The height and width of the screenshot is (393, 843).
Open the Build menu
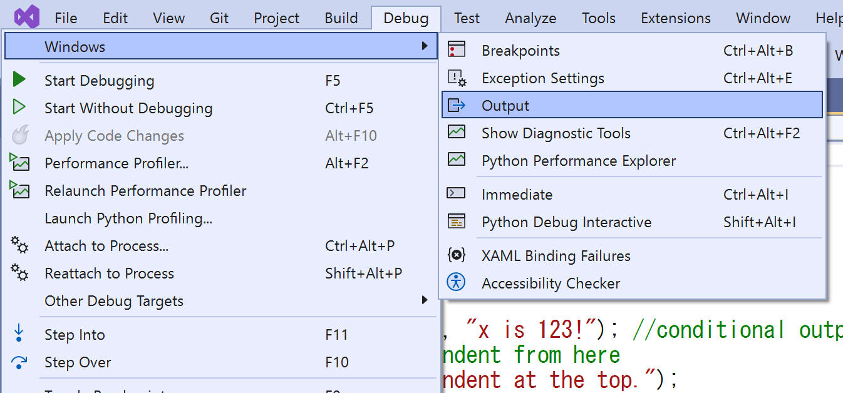click(341, 18)
